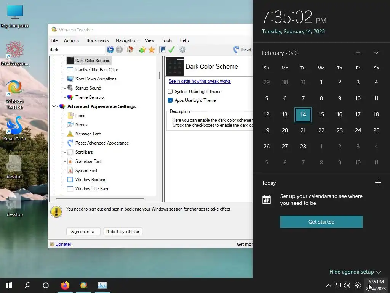Open the Slow Down Animations tweak
Viewport: 390px width, 293px height.
click(92, 79)
